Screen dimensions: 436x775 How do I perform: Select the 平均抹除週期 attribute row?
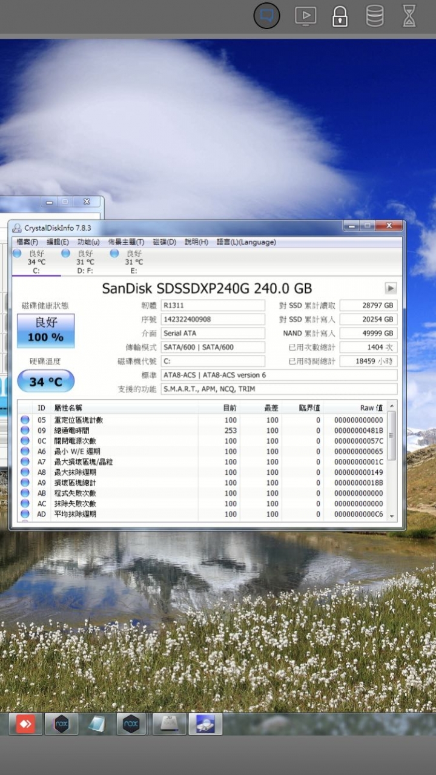[202, 514]
